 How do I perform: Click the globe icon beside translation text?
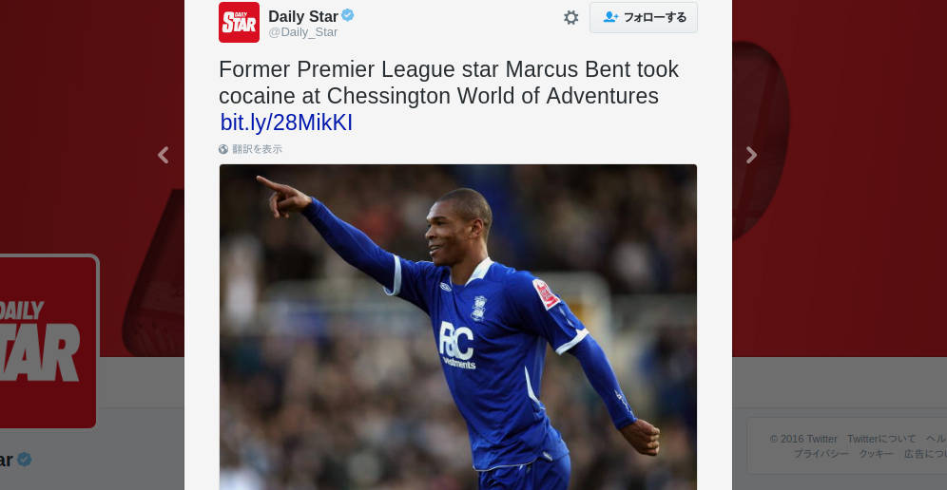tap(223, 149)
